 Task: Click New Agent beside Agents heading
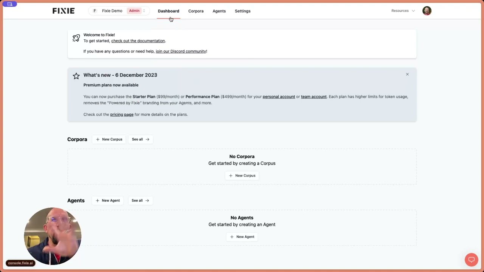pyautogui.click(x=108, y=201)
